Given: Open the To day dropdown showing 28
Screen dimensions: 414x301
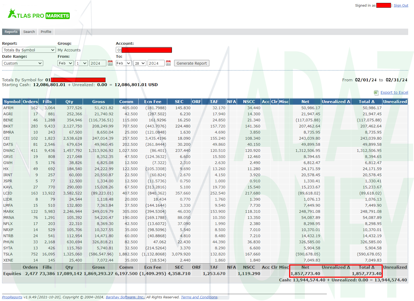Looking at the screenshot, I should tap(139, 63).
